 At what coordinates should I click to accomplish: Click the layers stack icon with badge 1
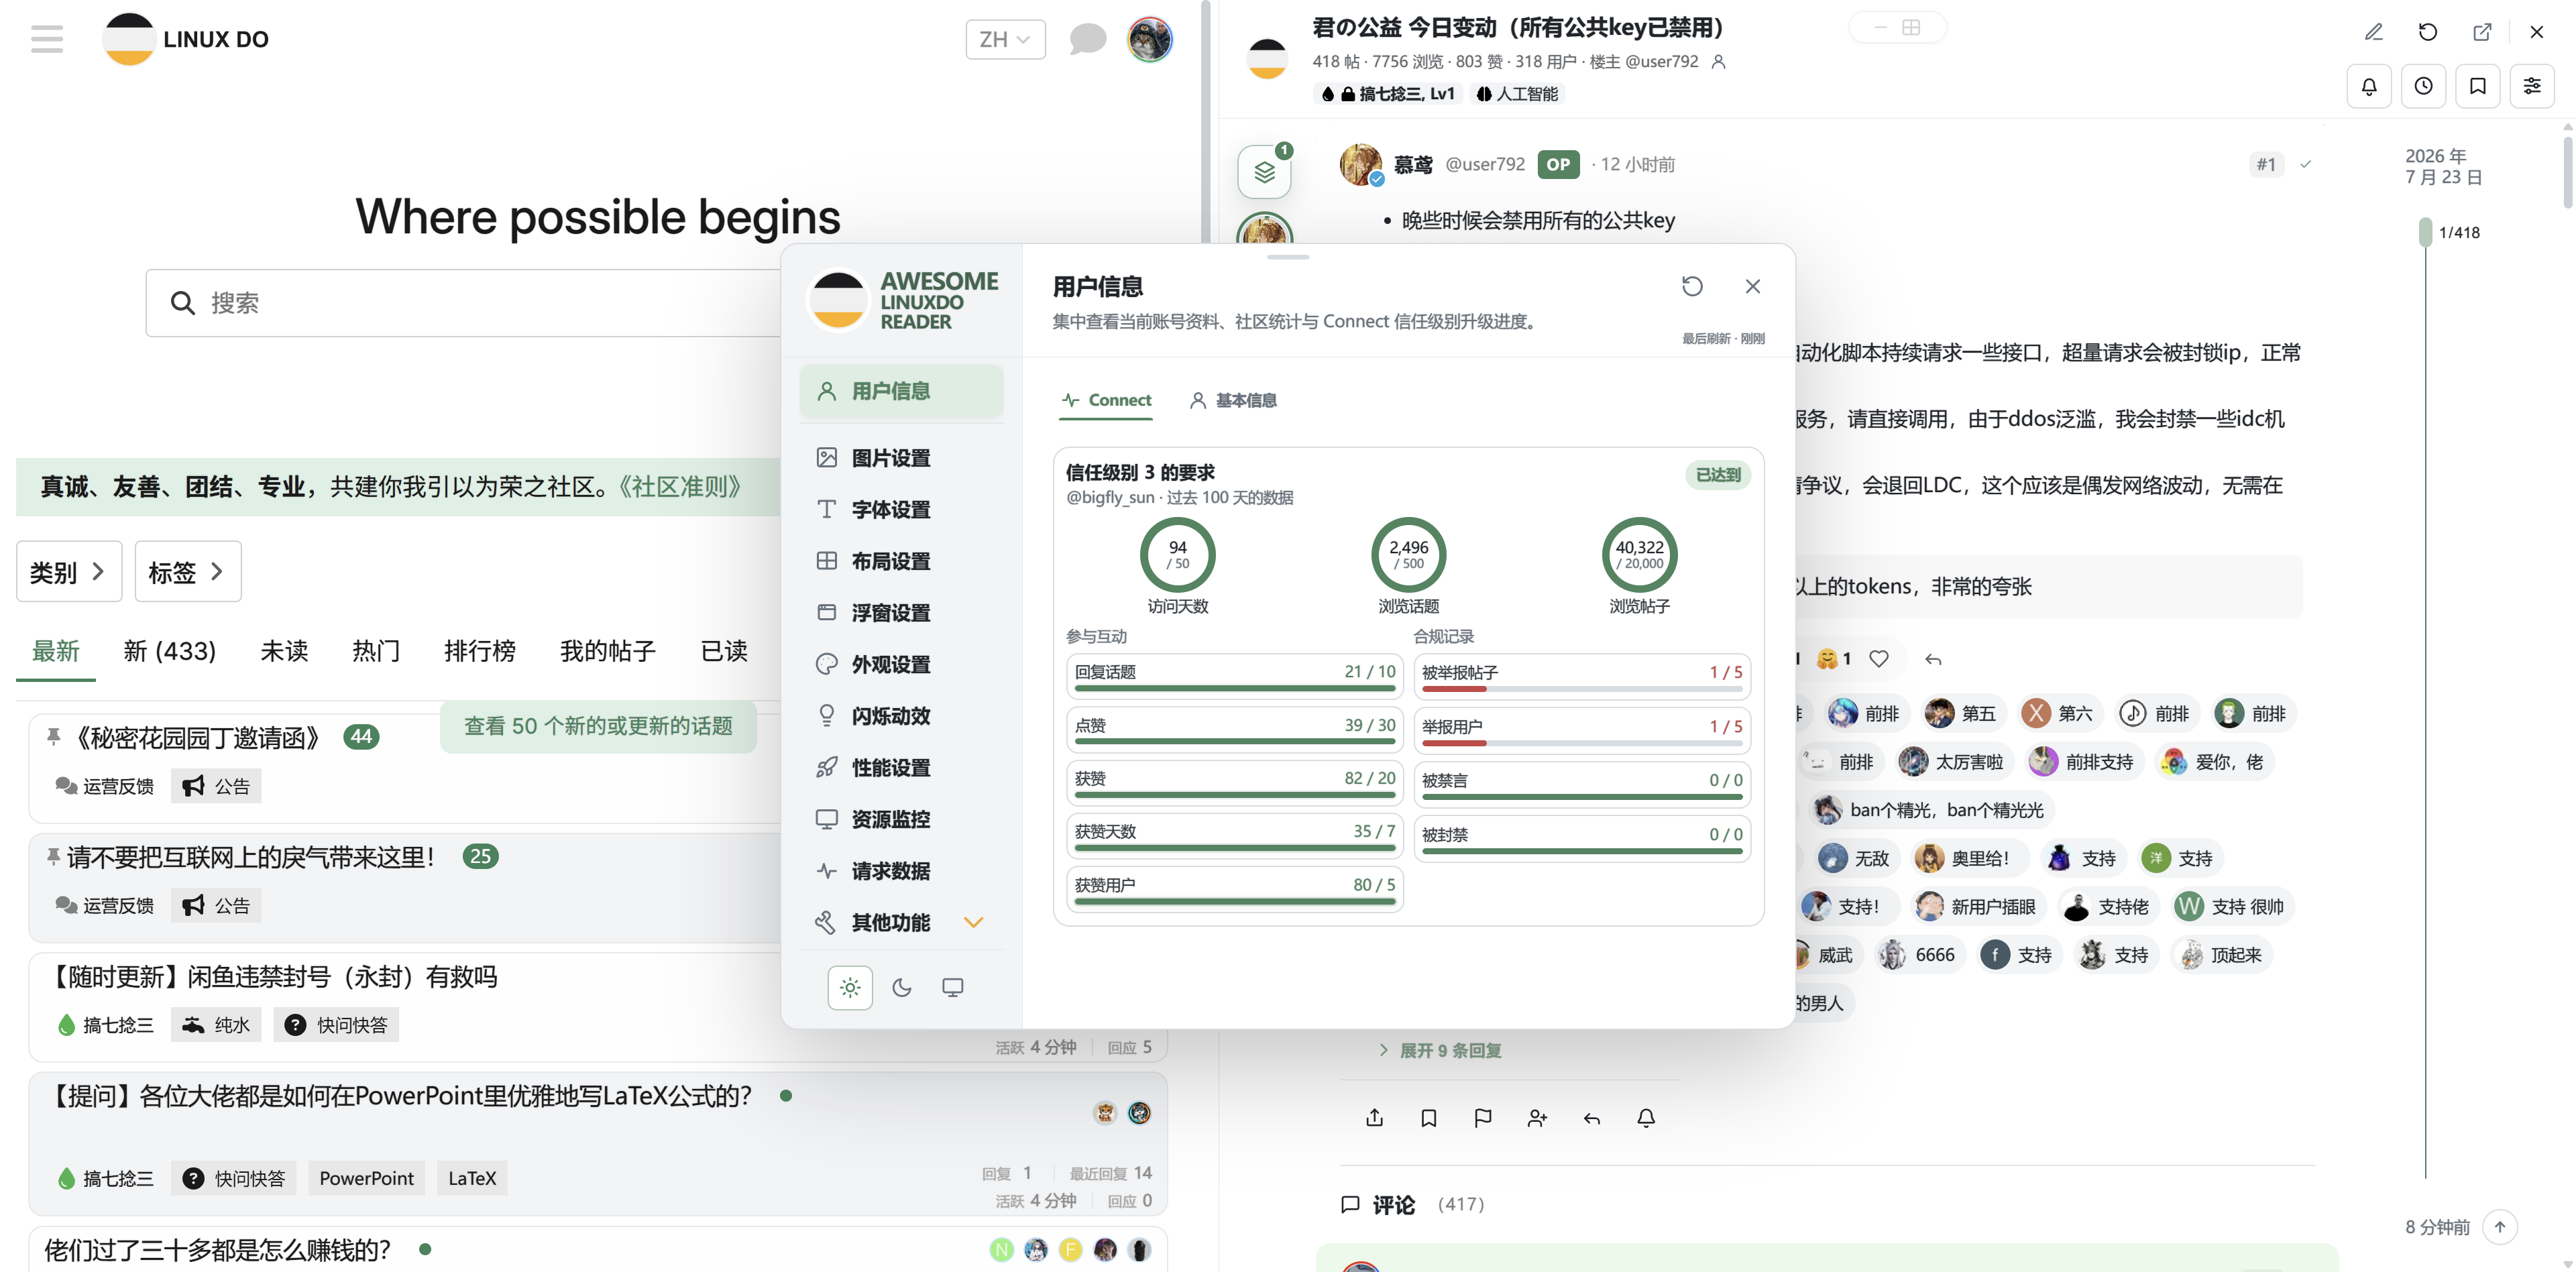[x=1264, y=172]
